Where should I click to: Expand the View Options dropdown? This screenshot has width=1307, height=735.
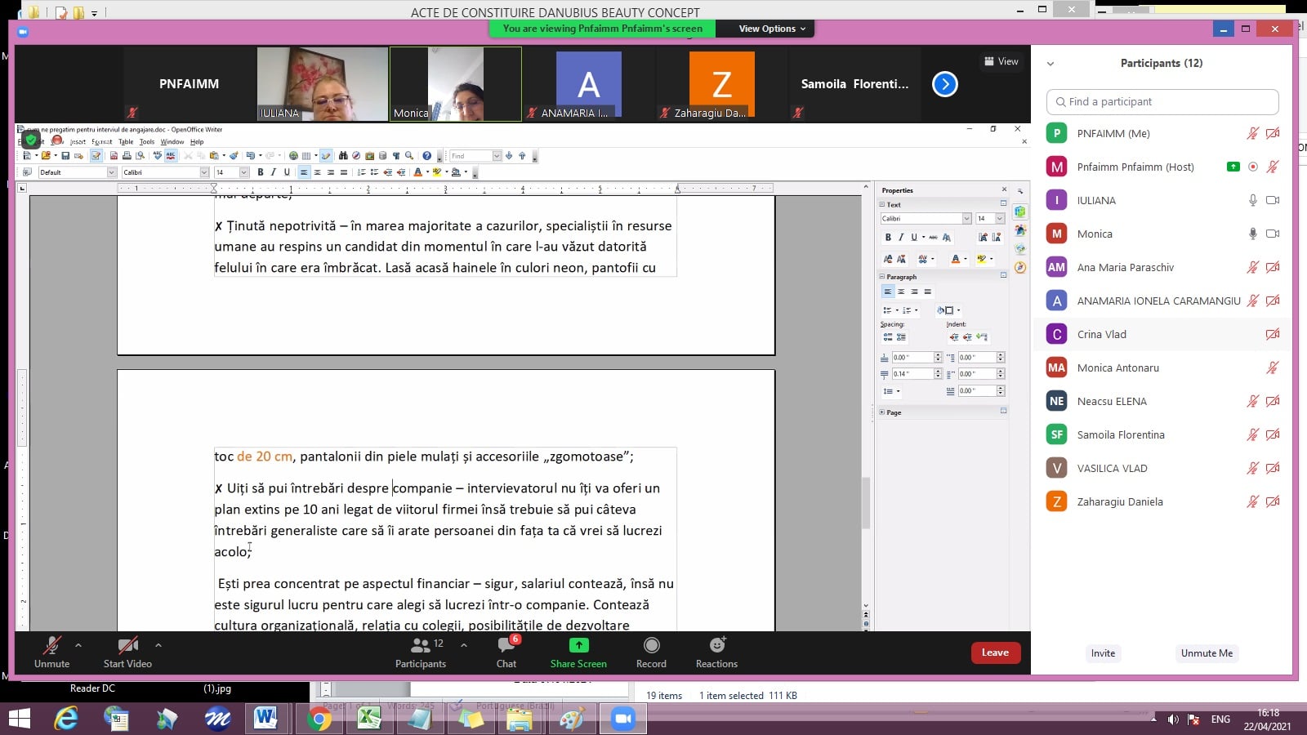(x=772, y=29)
